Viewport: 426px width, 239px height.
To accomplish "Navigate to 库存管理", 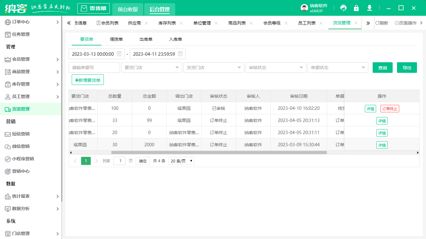I will pyautogui.click(x=20, y=84).
